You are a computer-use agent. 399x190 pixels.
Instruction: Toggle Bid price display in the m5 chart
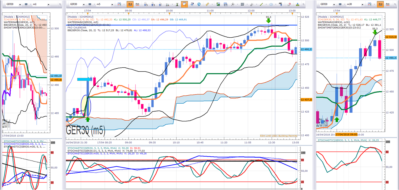tap(130, 4)
